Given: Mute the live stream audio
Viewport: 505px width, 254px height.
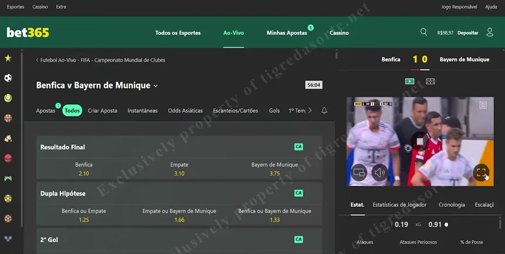Looking at the screenshot, I should (379, 173).
